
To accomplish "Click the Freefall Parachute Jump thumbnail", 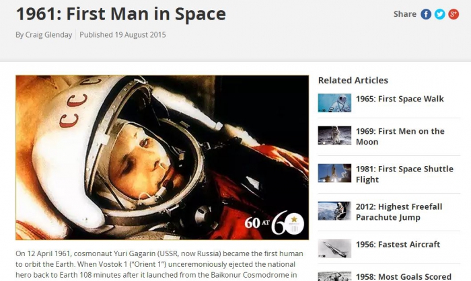I will point(334,211).
